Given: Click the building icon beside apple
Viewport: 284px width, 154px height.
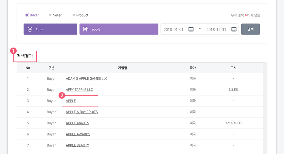Looking at the screenshot, I should (86, 29).
